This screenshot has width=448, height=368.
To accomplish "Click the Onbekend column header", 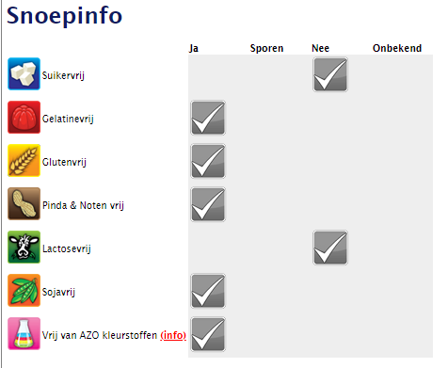I will pyautogui.click(x=397, y=48).
